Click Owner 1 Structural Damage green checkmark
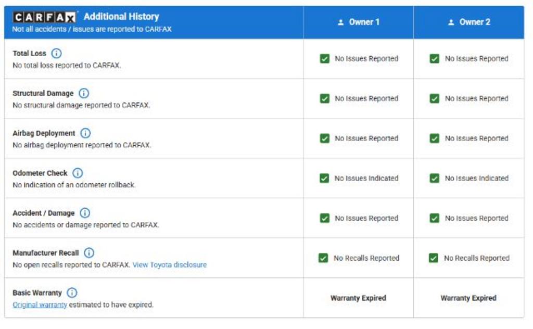 click(325, 98)
